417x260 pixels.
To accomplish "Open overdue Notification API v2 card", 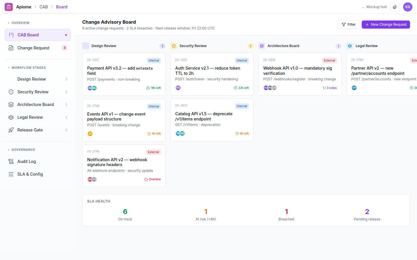I will pos(124,166).
